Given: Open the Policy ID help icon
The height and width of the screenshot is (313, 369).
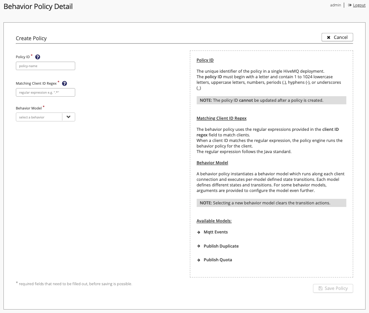Looking at the screenshot, I should (x=38, y=57).
